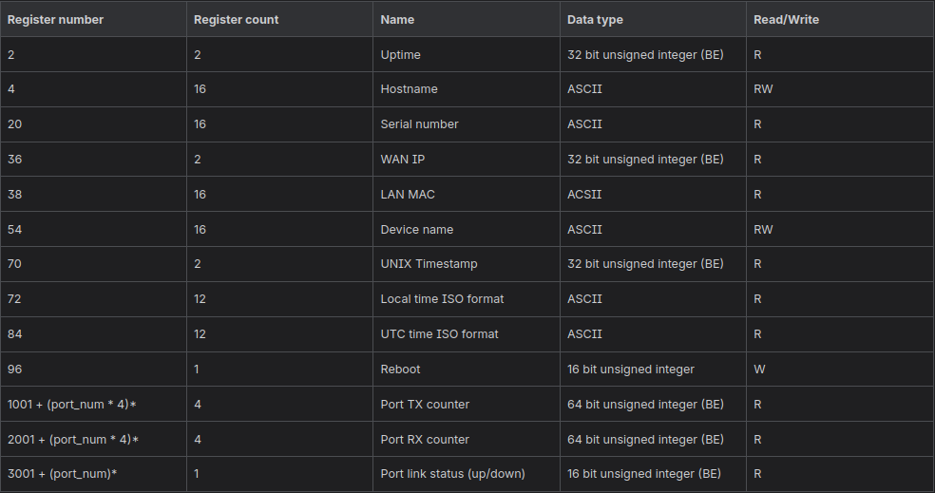
Task: Select the "Device name" cell
Action: (x=416, y=230)
